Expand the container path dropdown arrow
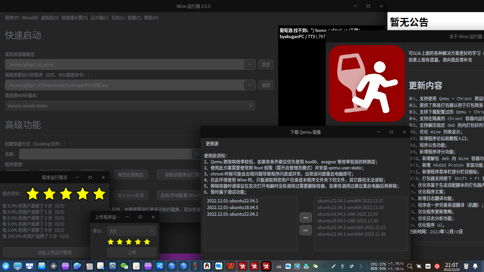The height and width of the screenshot is (272, 484). click(249, 64)
